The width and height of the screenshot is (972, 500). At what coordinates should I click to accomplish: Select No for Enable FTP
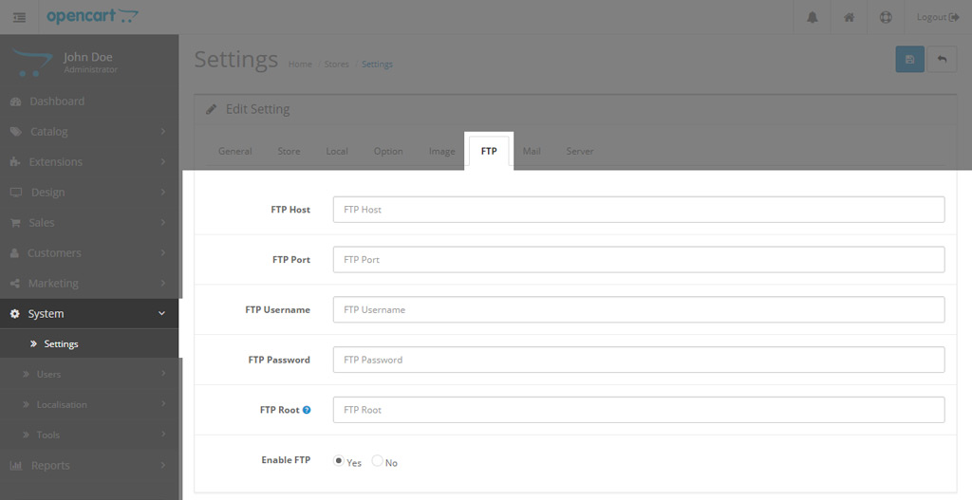377,460
